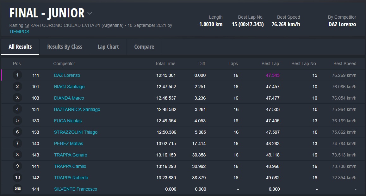The image size is (366, 196).
Task: Open the Results By Class tab
Action: [x=65, y=47]
